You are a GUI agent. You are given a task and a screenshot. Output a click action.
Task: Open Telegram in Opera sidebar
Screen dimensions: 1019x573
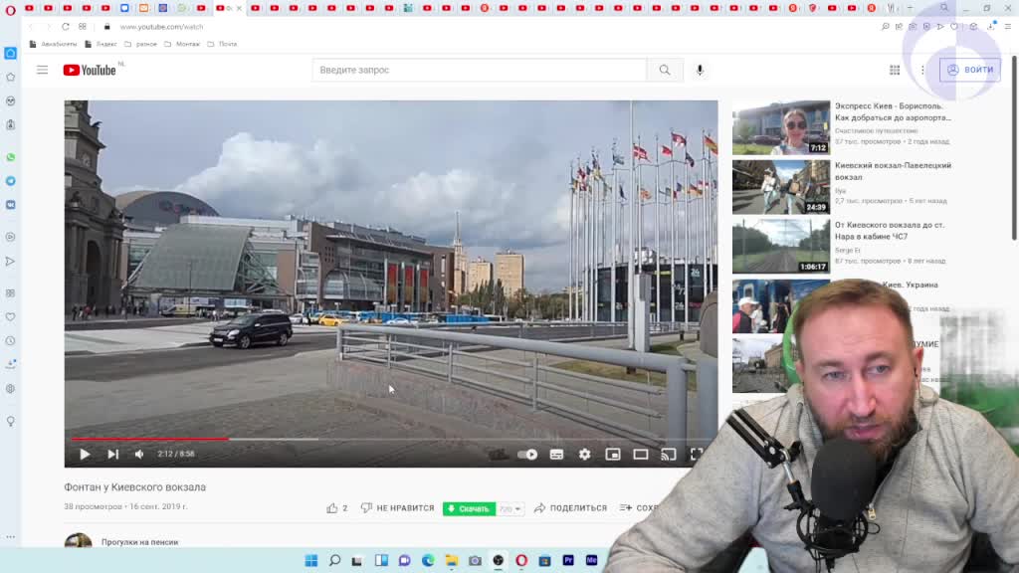10,181
